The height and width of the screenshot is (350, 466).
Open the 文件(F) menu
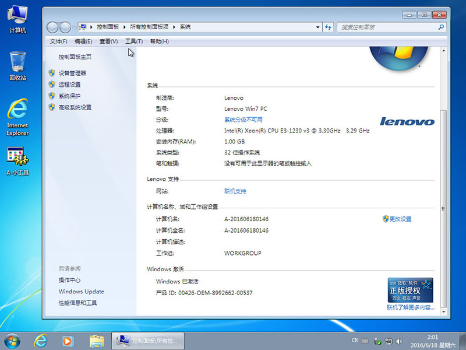(58, 41)
